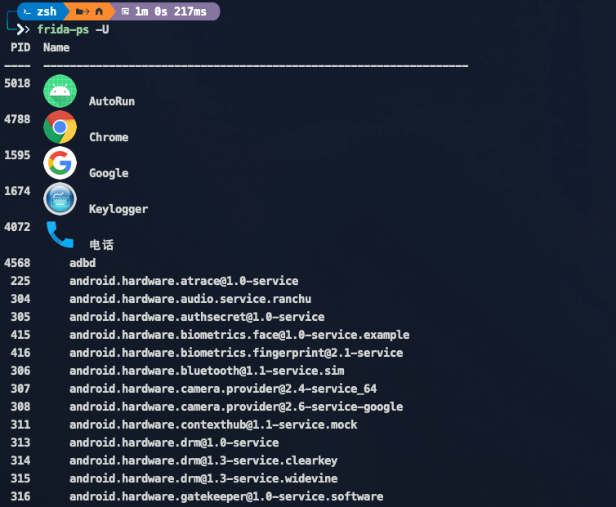
Task: Click PID '314' in the list
Action: pos(20,460)
